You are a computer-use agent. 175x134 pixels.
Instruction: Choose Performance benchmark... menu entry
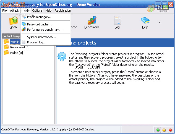tap(46, 30)
